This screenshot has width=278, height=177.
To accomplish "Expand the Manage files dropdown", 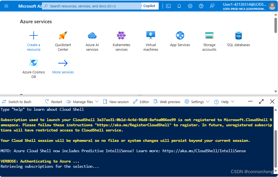I will (x=82, y=102).
